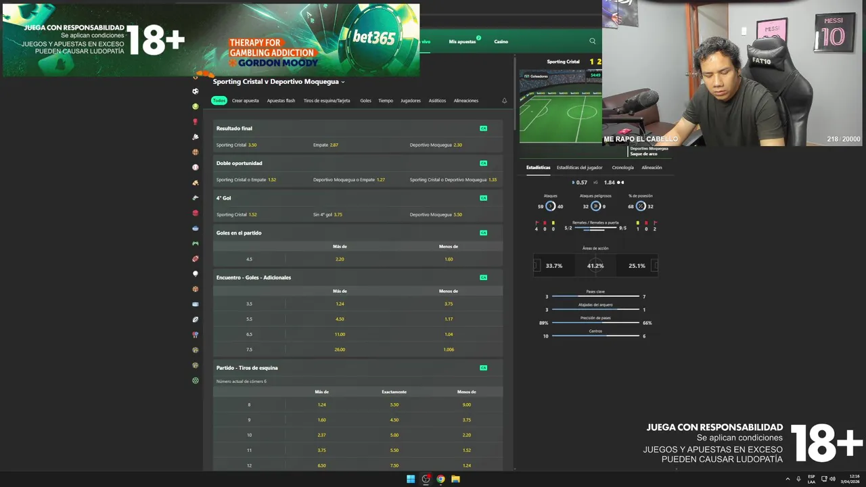
Task: Select the American football sport icon
Action: tap(196, 258)
